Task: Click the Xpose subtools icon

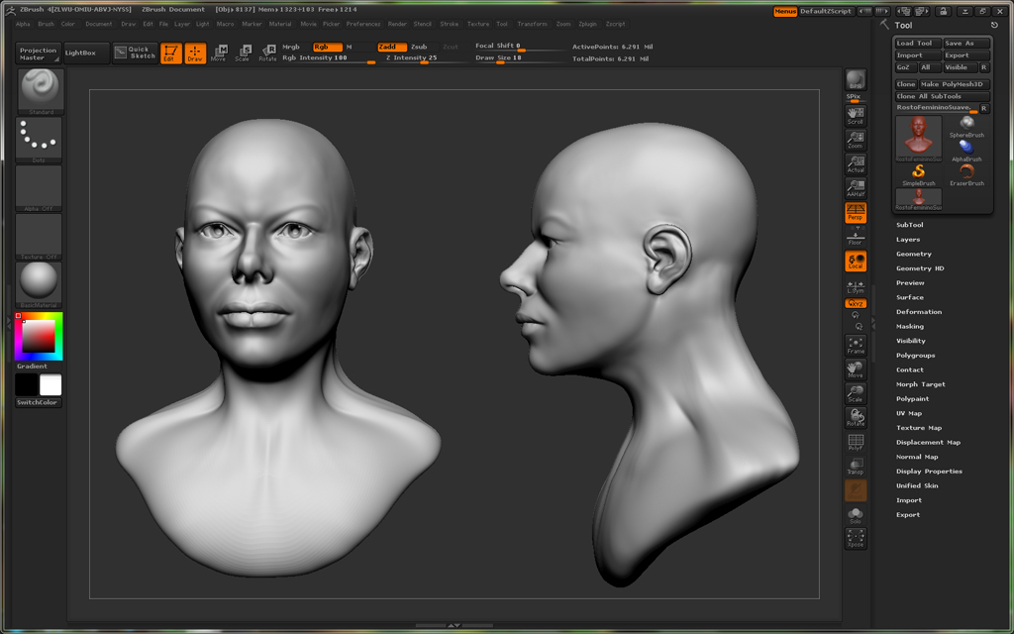Action: 856,538
